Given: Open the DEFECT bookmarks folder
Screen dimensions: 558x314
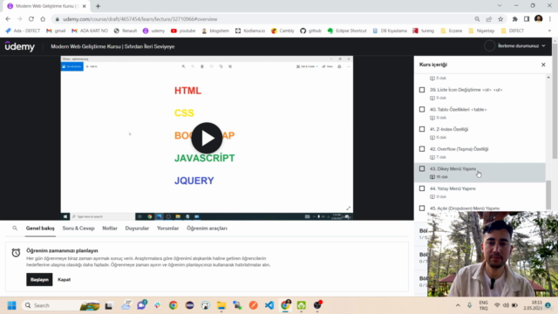Looking at the screenshot, I should [x=512, y=31].
